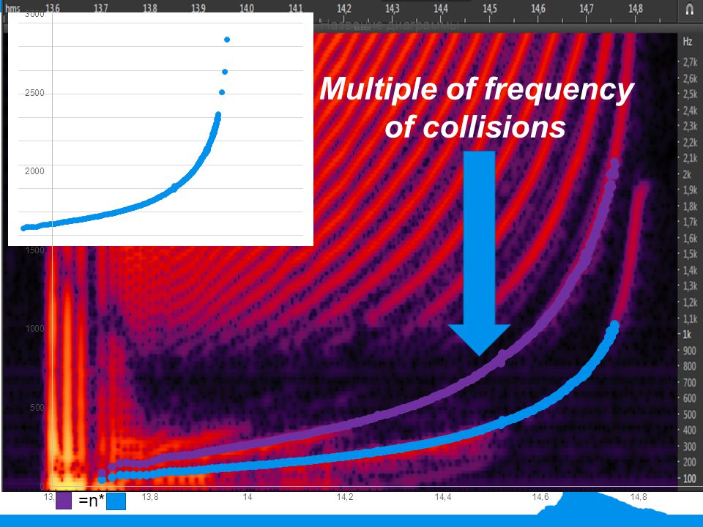
Task: Select 14,3 mark in top time ruler
Action: (x=393, y=8)
